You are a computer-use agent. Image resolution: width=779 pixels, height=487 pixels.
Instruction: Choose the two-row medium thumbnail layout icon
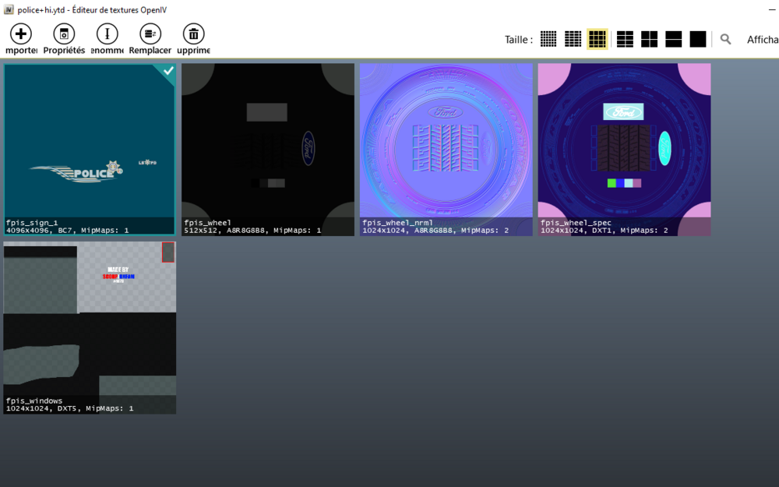673,38
